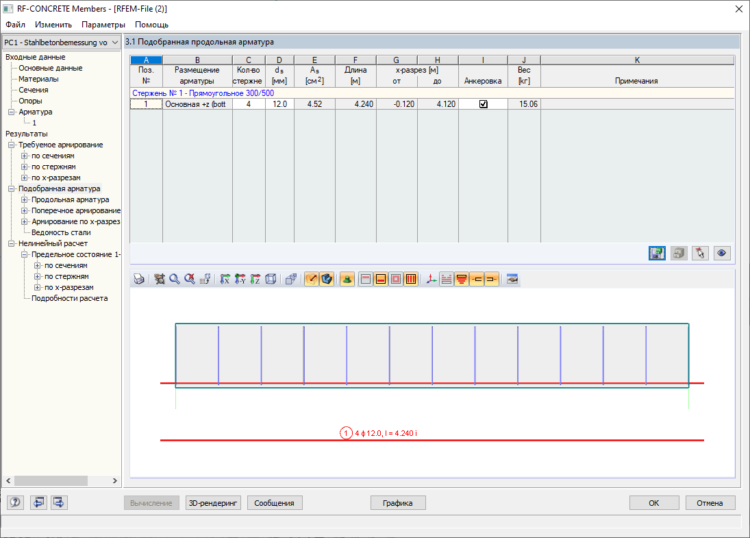Toggle the eye view-mode button
This screenshot has height=538, width=750.
coord(722,253)
